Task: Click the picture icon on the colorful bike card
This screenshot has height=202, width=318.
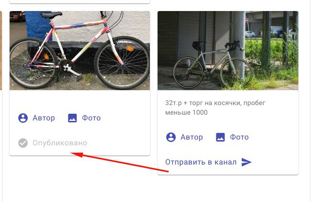Action: tap(72, 118)
